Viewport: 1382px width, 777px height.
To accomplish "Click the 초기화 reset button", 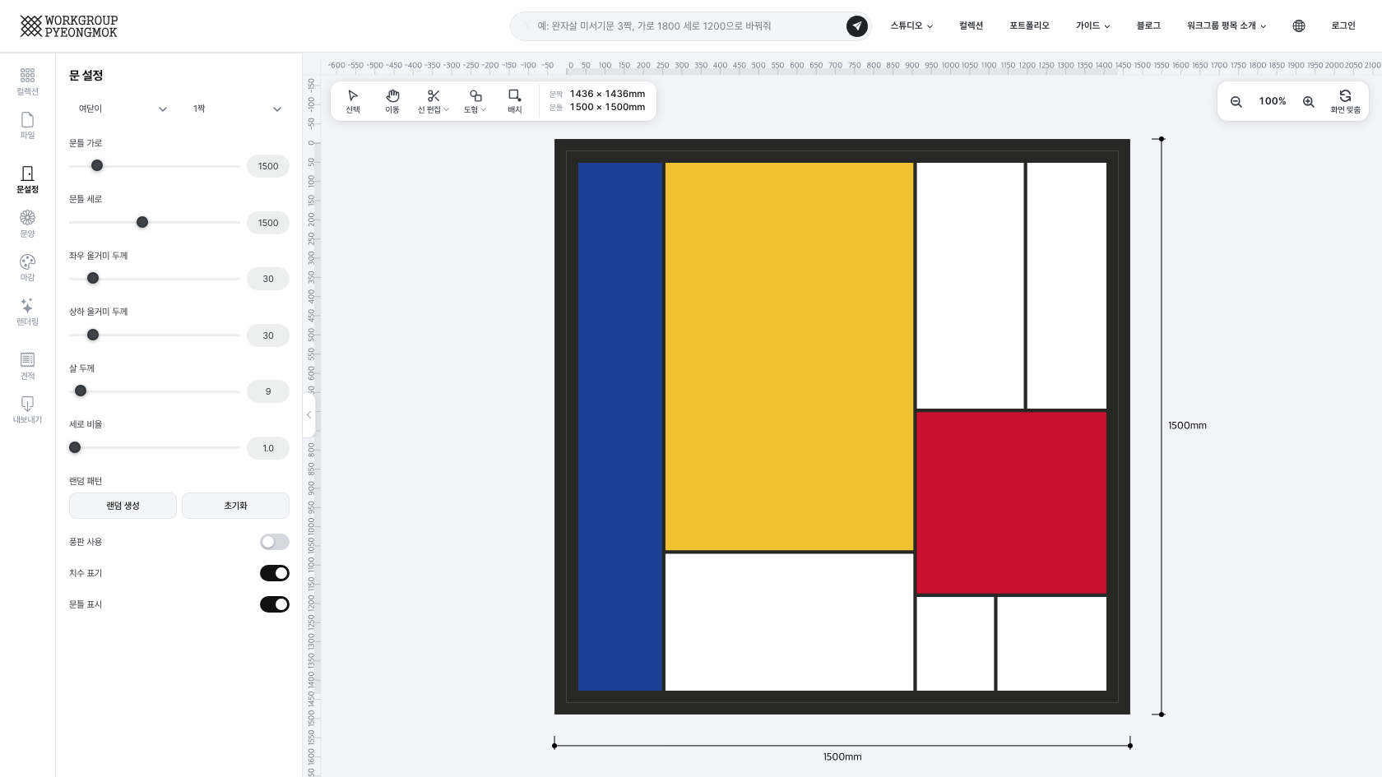I will coord(235,506).
